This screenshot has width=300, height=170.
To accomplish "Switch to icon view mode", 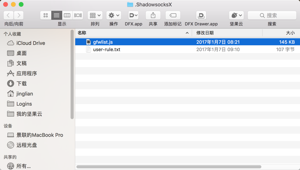I will point(46,15).
